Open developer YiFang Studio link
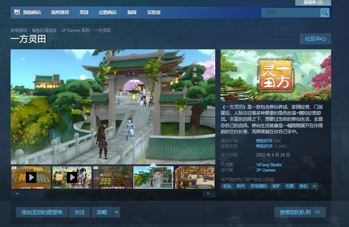349x227 pixels. coord(269,165)
